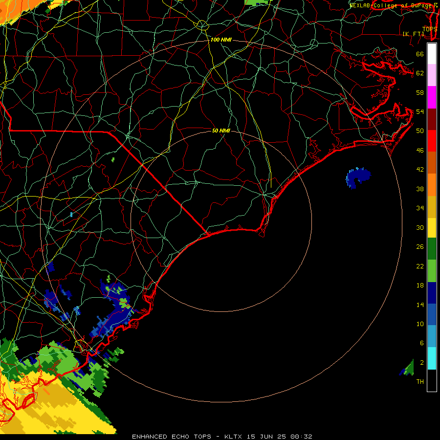The image size is (440, 440).
Task: Click the "54" scale value
Action: click(x=420, y=111)
